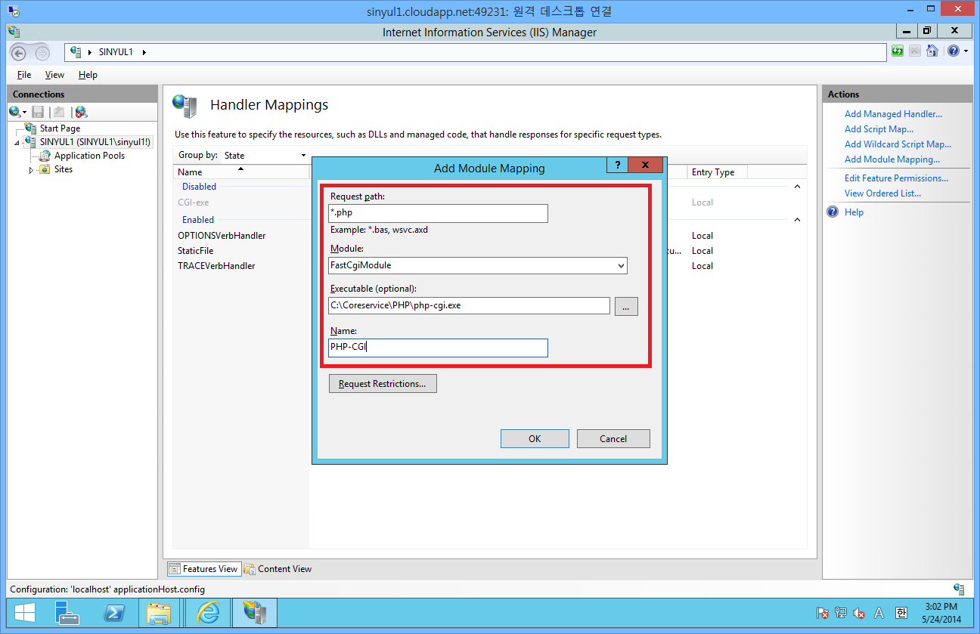This screenshot has height=634, width=980.
Task: Select the OPTIONSVerbHandler row
Action: (x=222, y=236)
